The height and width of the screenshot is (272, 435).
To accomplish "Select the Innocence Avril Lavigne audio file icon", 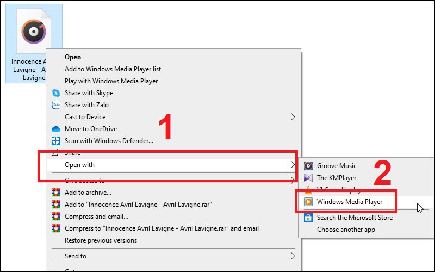I will click(x=34, y=31).
